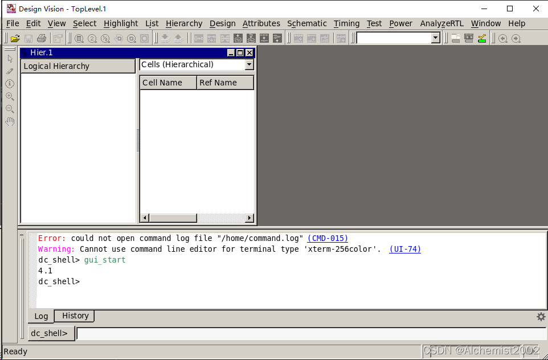Click the cell table scroll left arrow
This screenshot has height=360, width=548.
pyautogui.click(x=144, y=218)
